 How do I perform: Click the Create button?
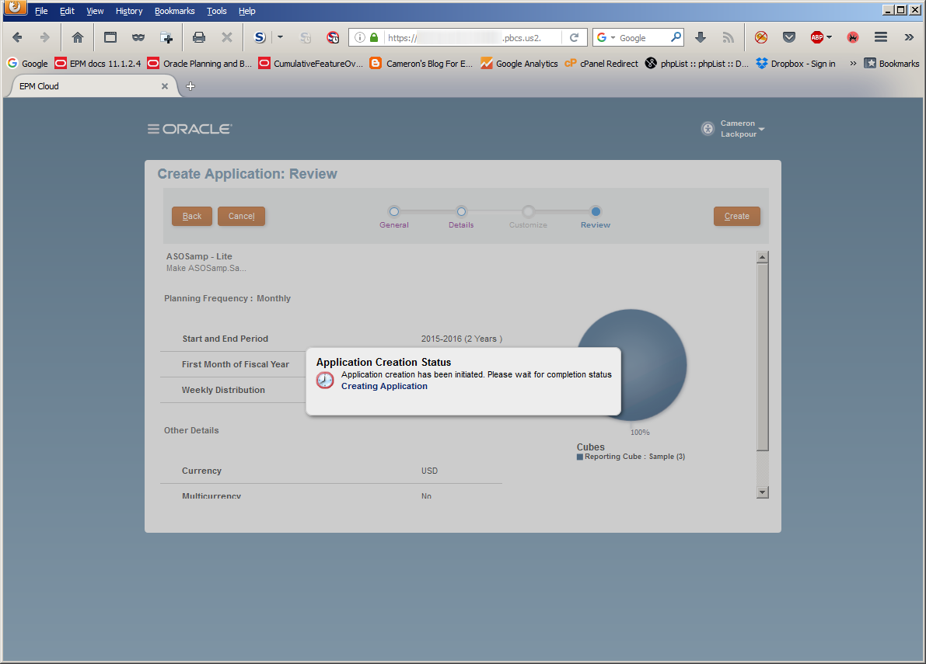point(737,217)
